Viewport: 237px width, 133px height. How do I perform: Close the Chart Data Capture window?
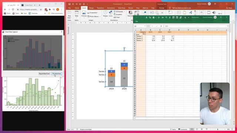[62, 32]
